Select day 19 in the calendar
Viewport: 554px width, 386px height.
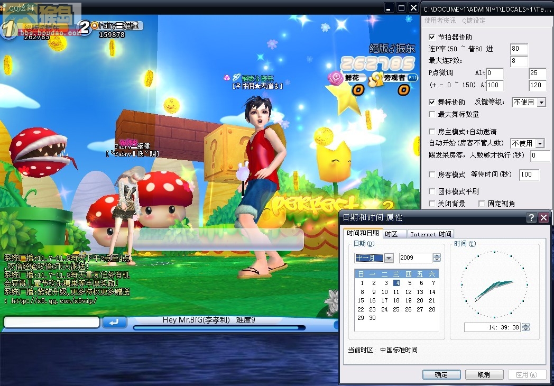tap(409, 300)
